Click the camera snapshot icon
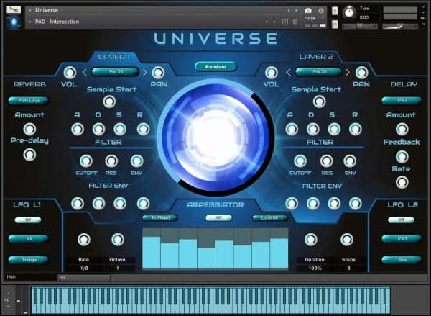431x316 pixels. click(x=308, y=11)
